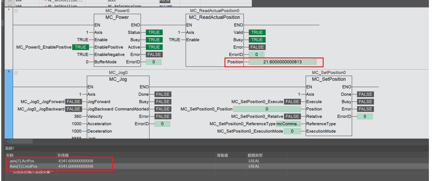Image resolution: width=432 pixels, height=181 pixels.
Task: Click the MC_SetPosition0_Position value field
Action: [x=267, y=109]
